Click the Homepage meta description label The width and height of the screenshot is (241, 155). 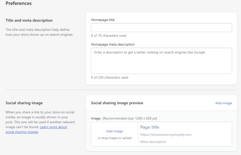(113, 44)
